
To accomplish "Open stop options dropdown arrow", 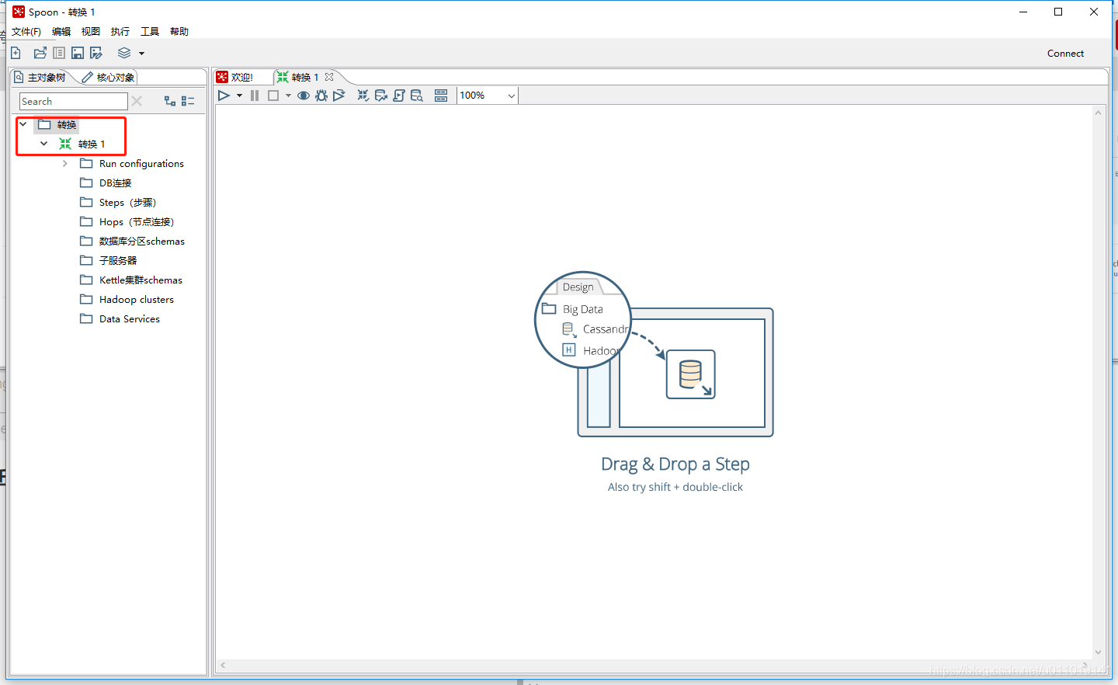I will tap(288, 96).
